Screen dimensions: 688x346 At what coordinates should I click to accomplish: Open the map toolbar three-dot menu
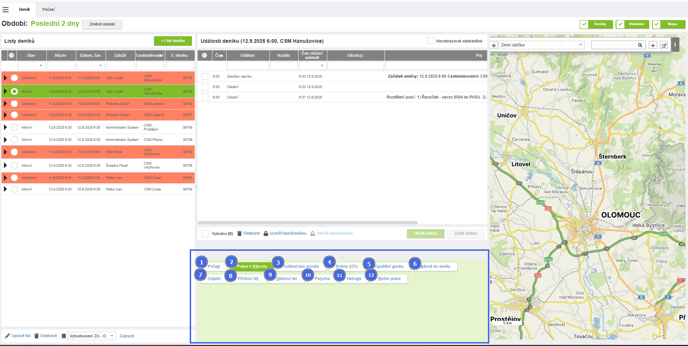675,45
